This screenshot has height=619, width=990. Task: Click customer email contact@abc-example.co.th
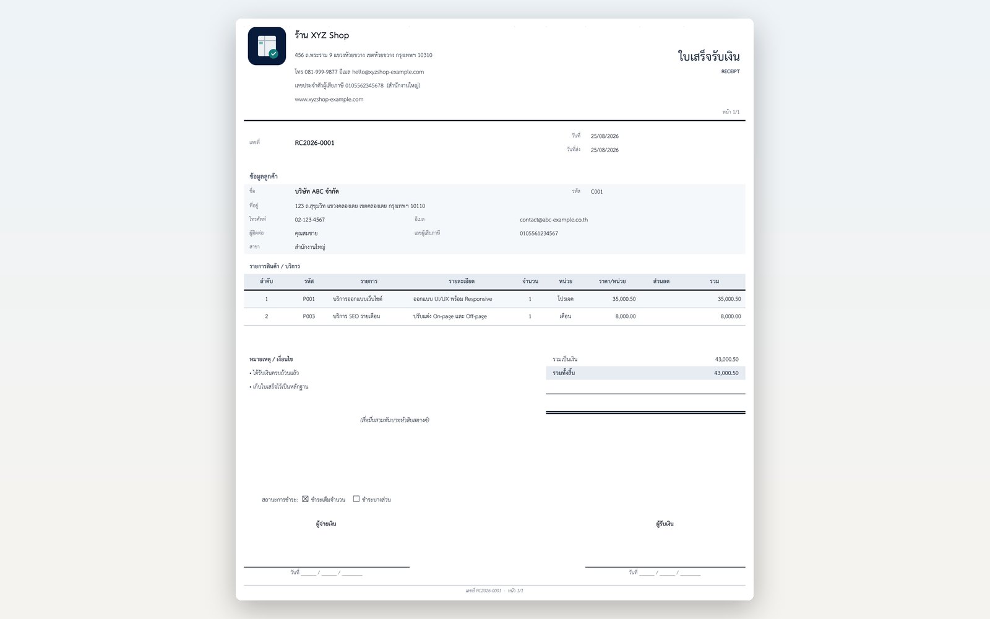[554, 220]
